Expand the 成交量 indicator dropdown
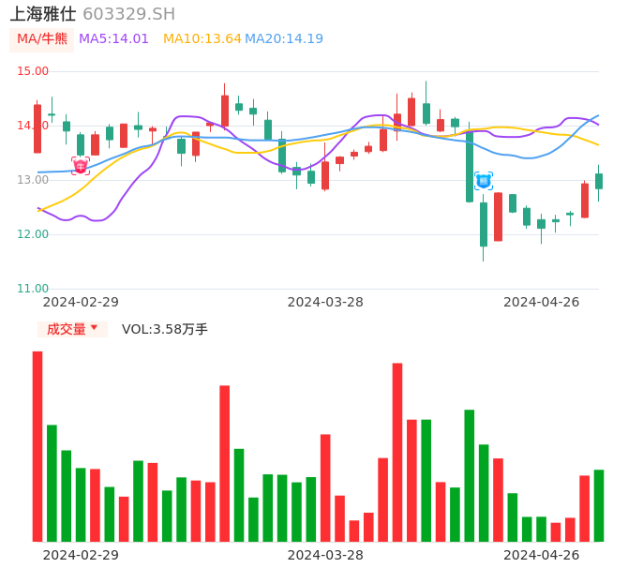Screen dimensions: 643x568 point(72,329)
